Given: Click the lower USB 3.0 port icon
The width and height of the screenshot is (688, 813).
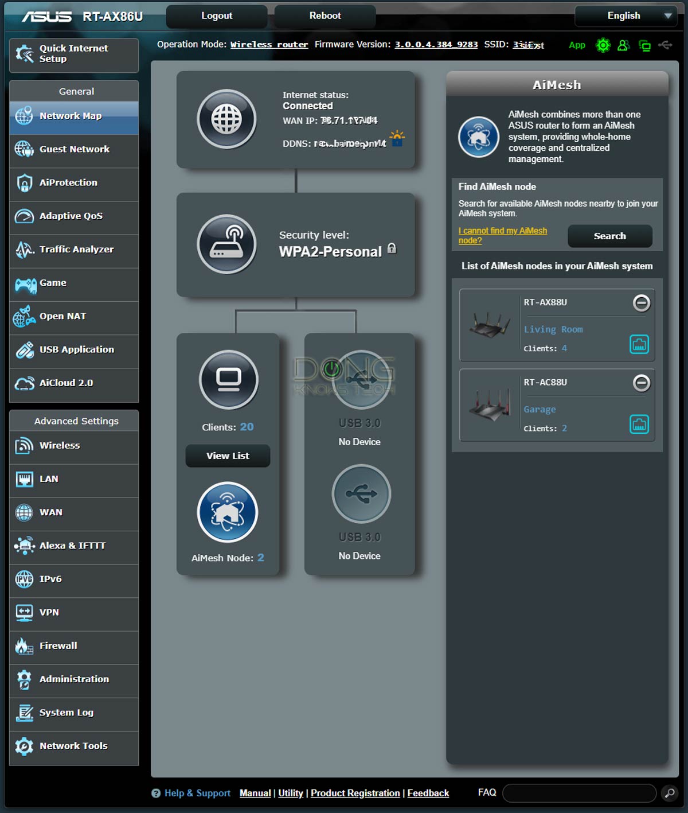Looking at the screenshot, I should 361,493.
